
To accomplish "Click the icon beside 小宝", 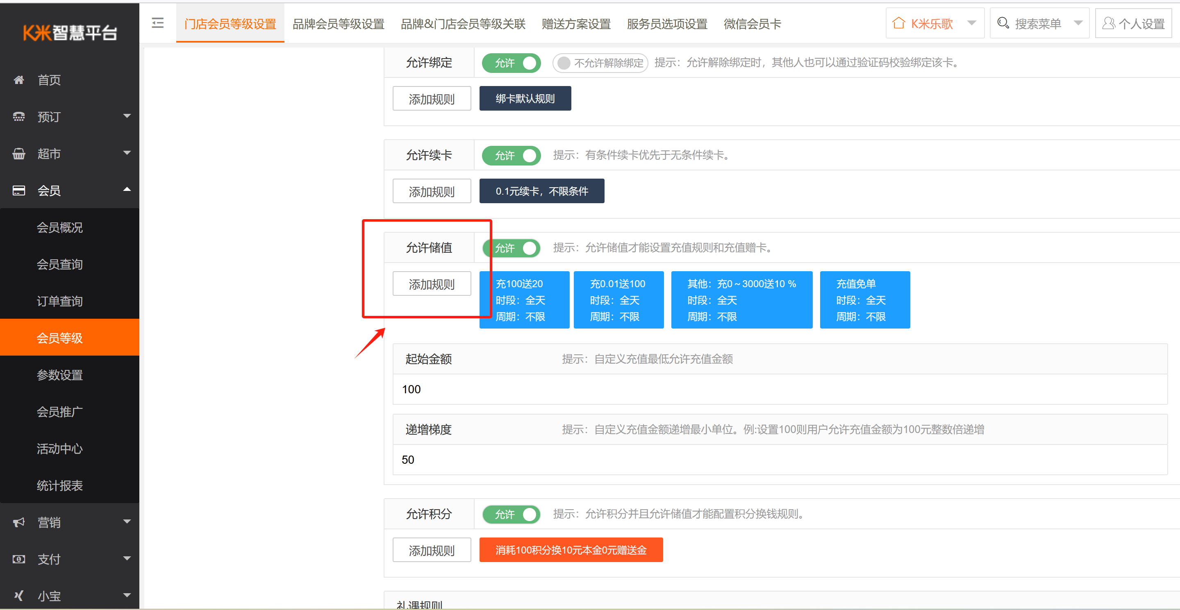I will click(19, 596).
